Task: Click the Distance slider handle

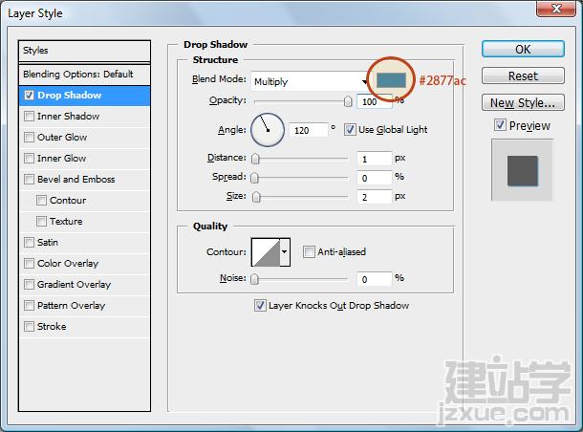Action: (x=255, y=159)
